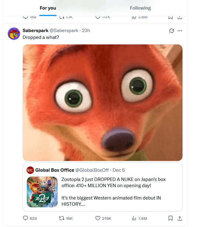
Task: View the Zootopia 2 poster thumbnail
Action: (42, 192)
